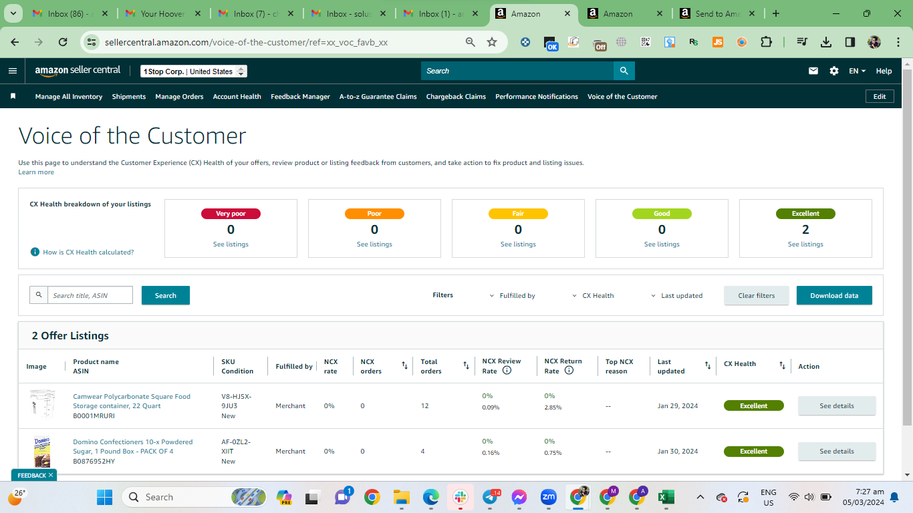The width and height of the screenshot is (913, 513).
Task: Open the Chrome extensions puzzle icon
Action: (766, 42)
